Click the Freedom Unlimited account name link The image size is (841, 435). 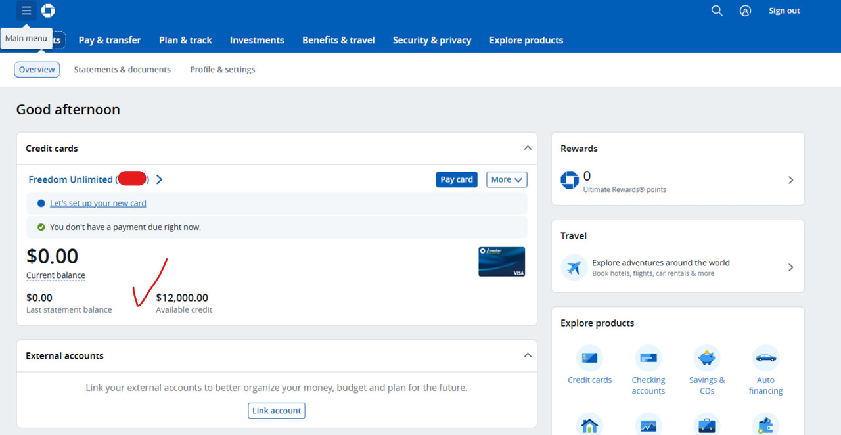point(89,179)
